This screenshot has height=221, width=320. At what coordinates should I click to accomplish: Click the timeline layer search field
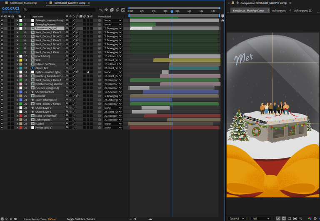(x=58, y=9)
